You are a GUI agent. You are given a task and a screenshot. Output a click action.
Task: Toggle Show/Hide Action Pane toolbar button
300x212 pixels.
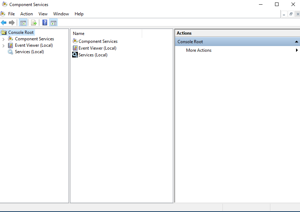[x=54, y=23]
